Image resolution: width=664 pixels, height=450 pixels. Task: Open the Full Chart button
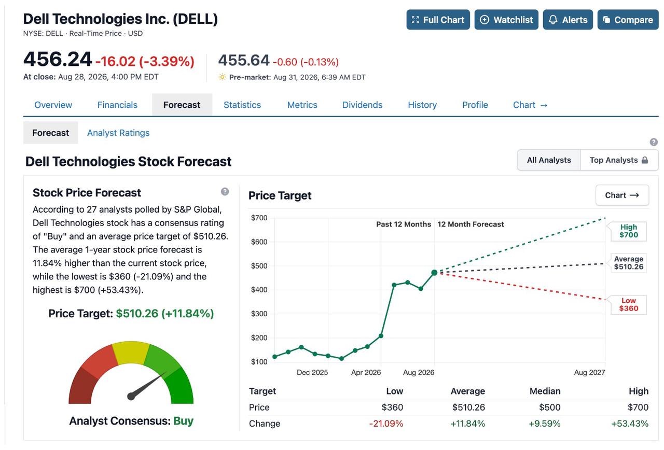(438, 20)
